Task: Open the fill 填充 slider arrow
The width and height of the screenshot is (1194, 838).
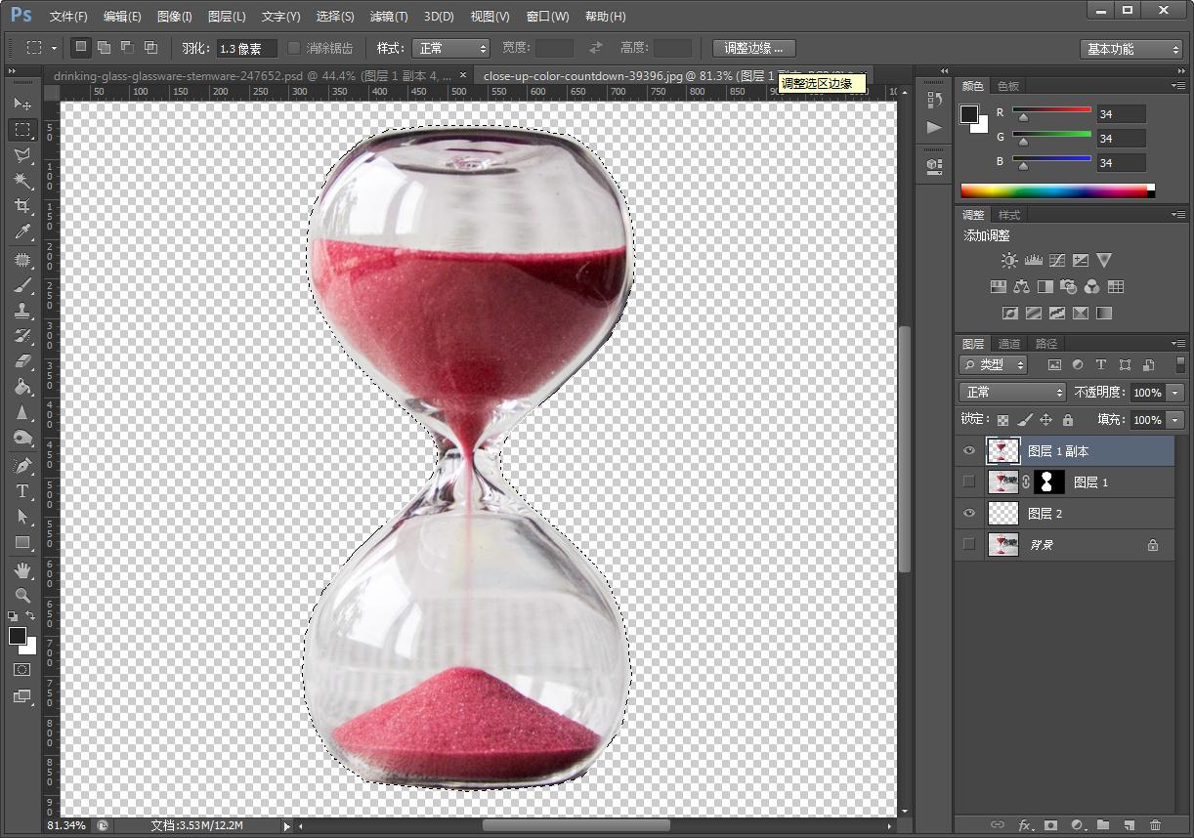Action: [x=1175, y=420]
